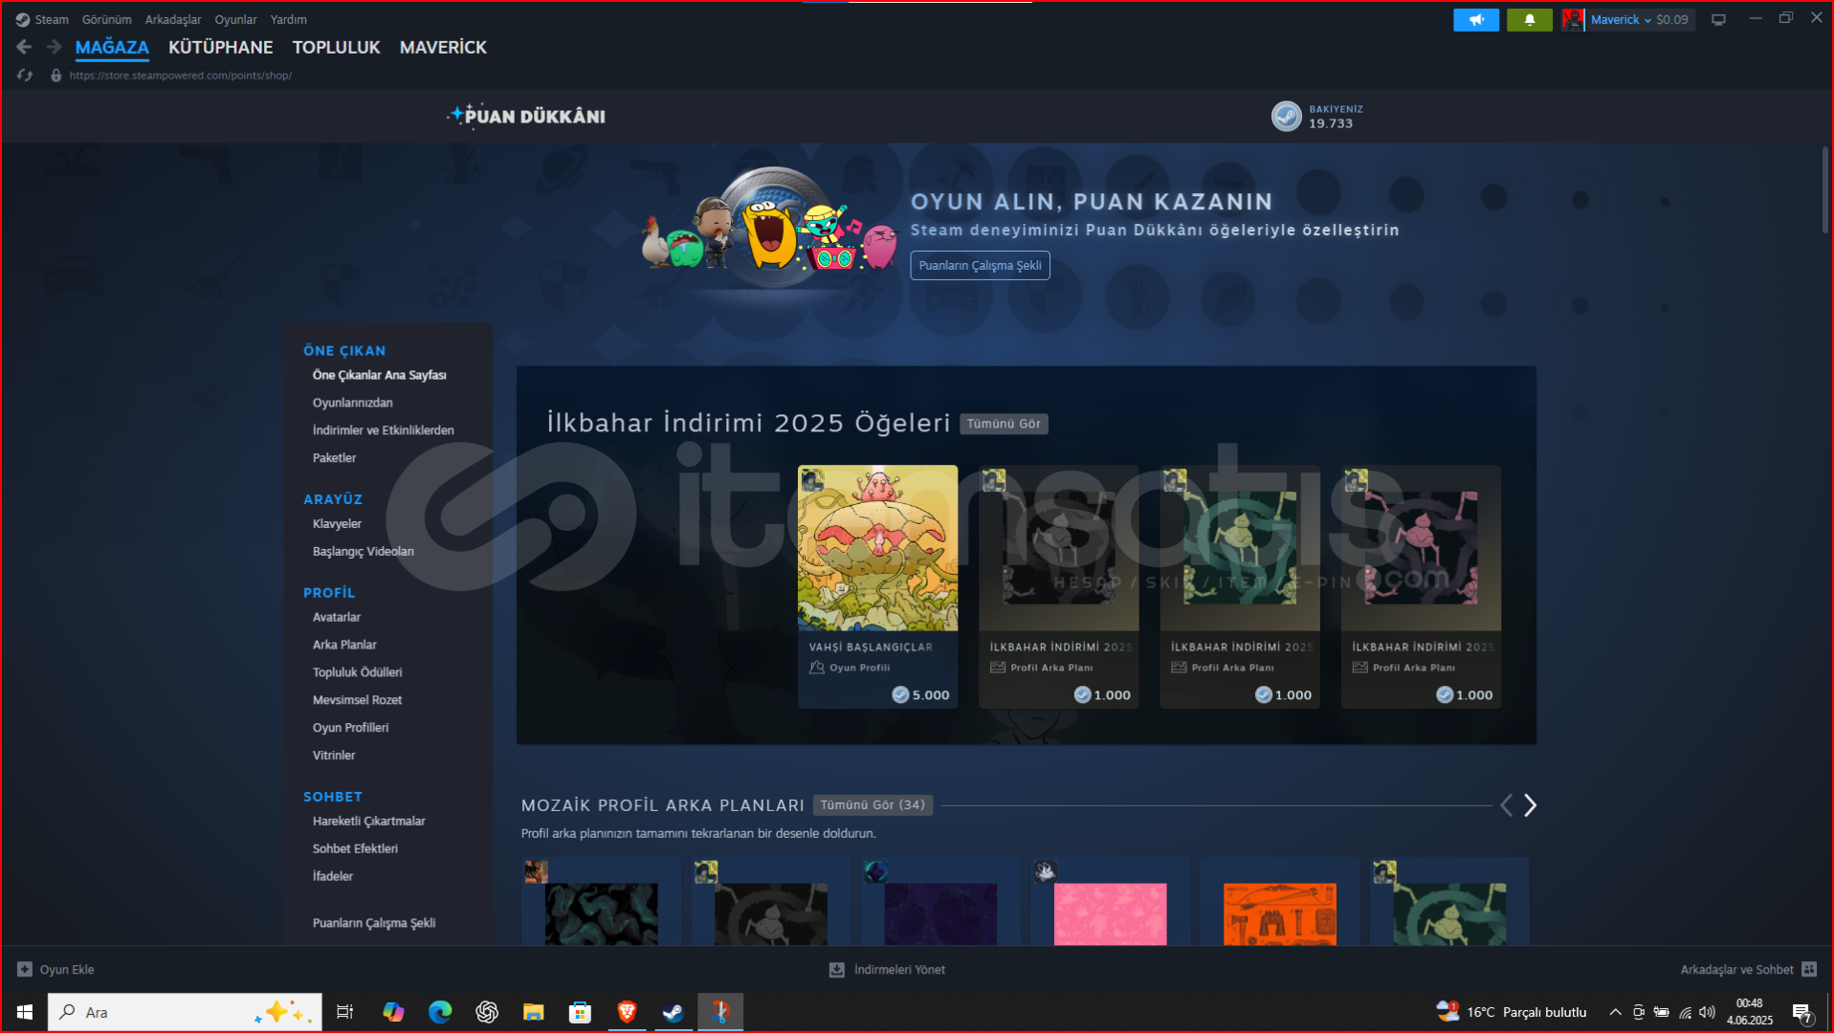Open Topluluk Ödülleri sidebar link
The image size is (1834, 1033).
coord(357,673)
